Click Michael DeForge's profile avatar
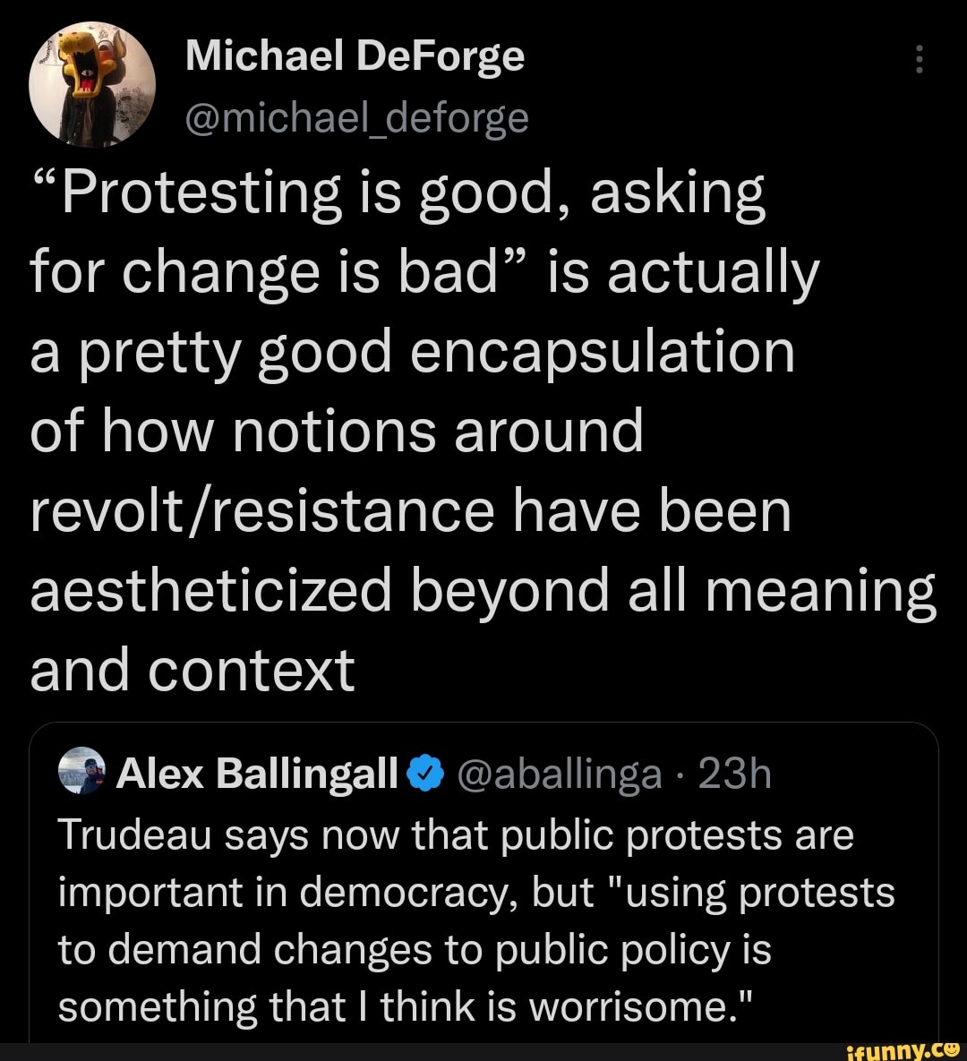 (x=91, y=83)
